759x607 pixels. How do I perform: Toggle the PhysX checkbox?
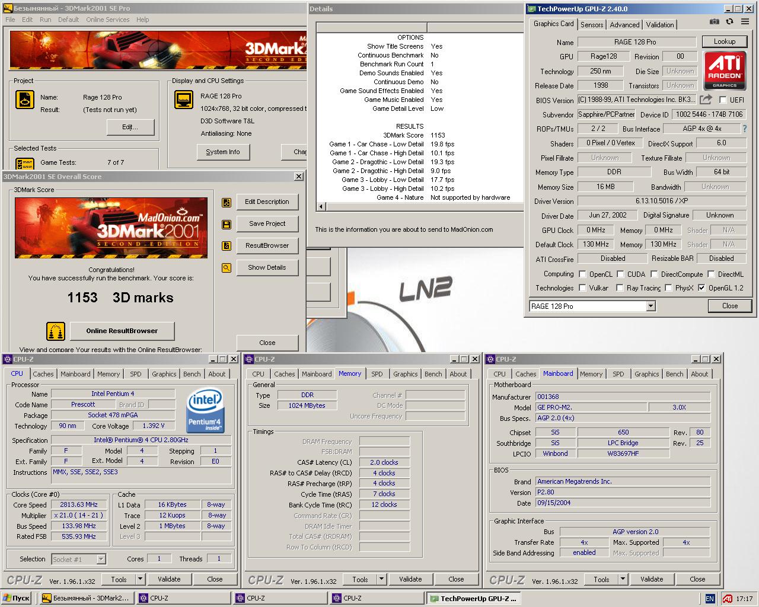click(668, 288)
